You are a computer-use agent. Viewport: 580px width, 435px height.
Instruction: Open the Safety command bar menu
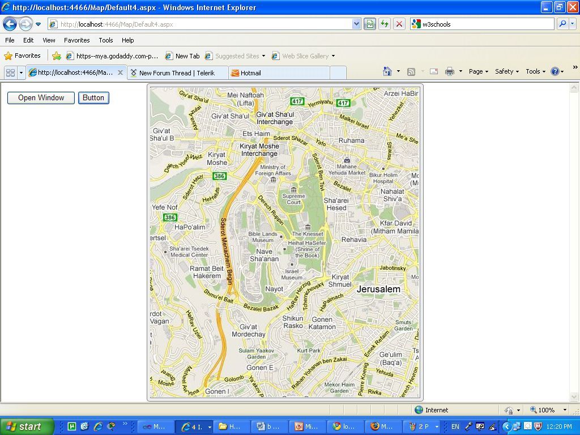click(x=507, y=71)
